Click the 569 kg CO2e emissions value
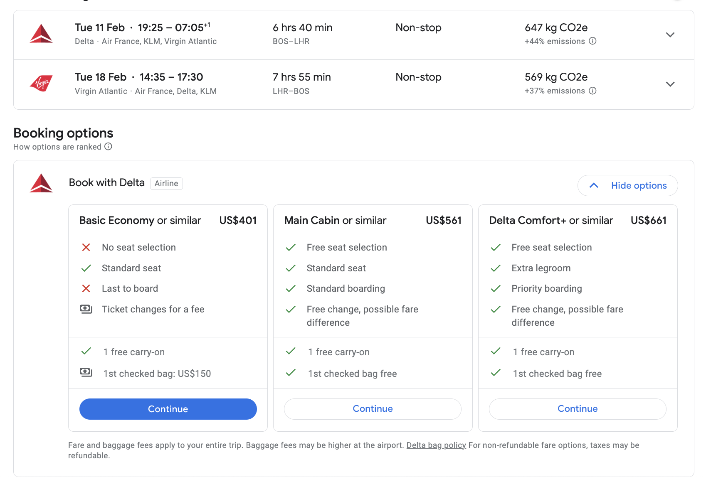Image resolution: width=706 pixels, height=477 pixels. point(556,77)
